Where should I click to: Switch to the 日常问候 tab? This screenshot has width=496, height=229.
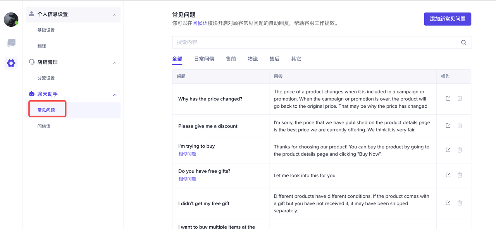pos(204,59)
